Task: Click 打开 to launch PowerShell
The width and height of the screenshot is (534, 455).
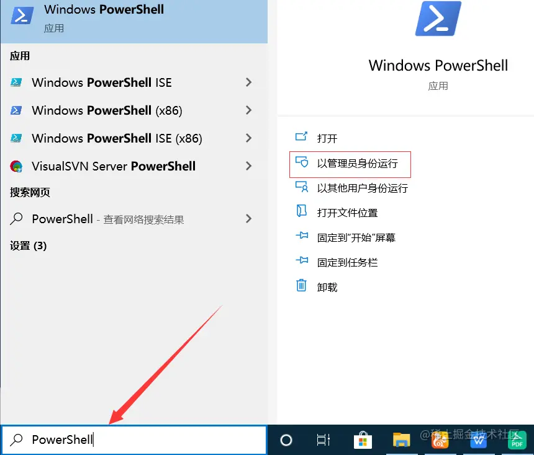Action: pos(316,138)
